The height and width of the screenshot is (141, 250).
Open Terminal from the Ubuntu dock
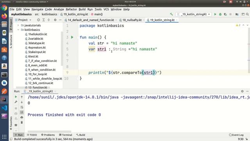4,75
